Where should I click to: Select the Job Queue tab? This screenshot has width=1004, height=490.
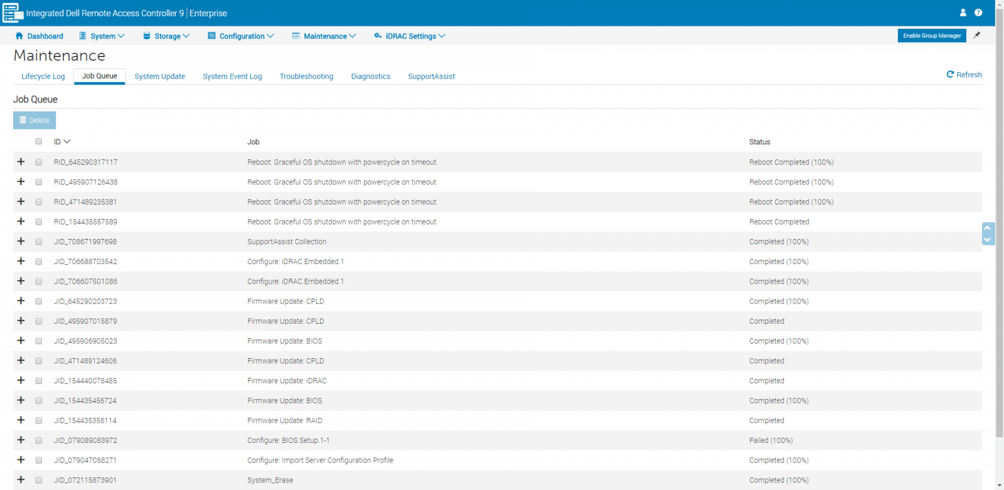100,76
